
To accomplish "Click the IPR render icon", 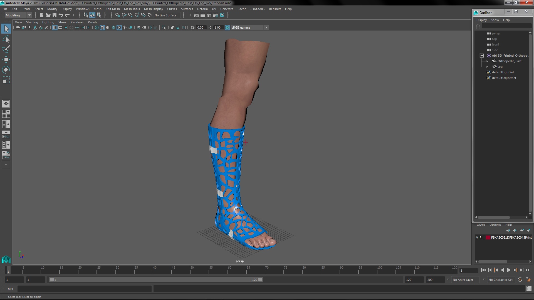I will tap(209, 15).
